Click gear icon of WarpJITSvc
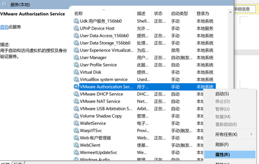Viewport: 259px width, 164px height. pos(76,130)
